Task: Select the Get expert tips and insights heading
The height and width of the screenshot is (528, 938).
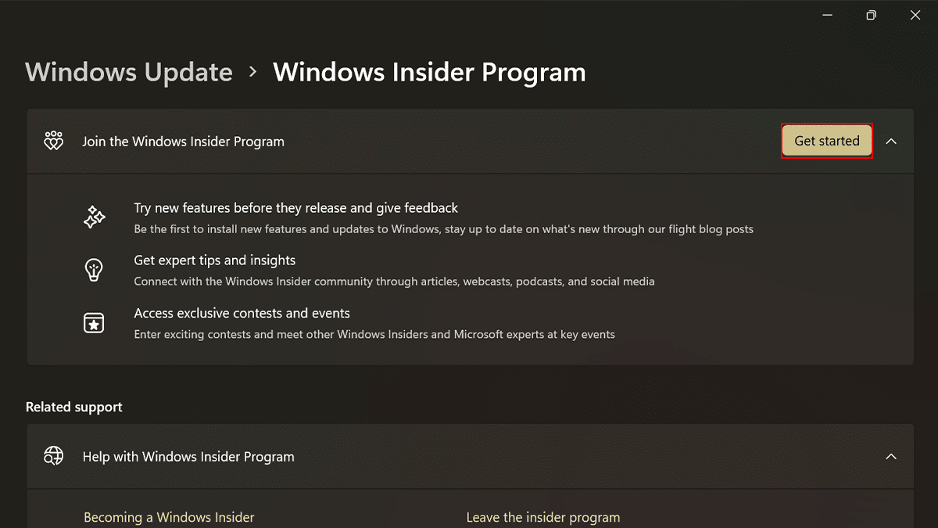Action: tap(214, 260)
